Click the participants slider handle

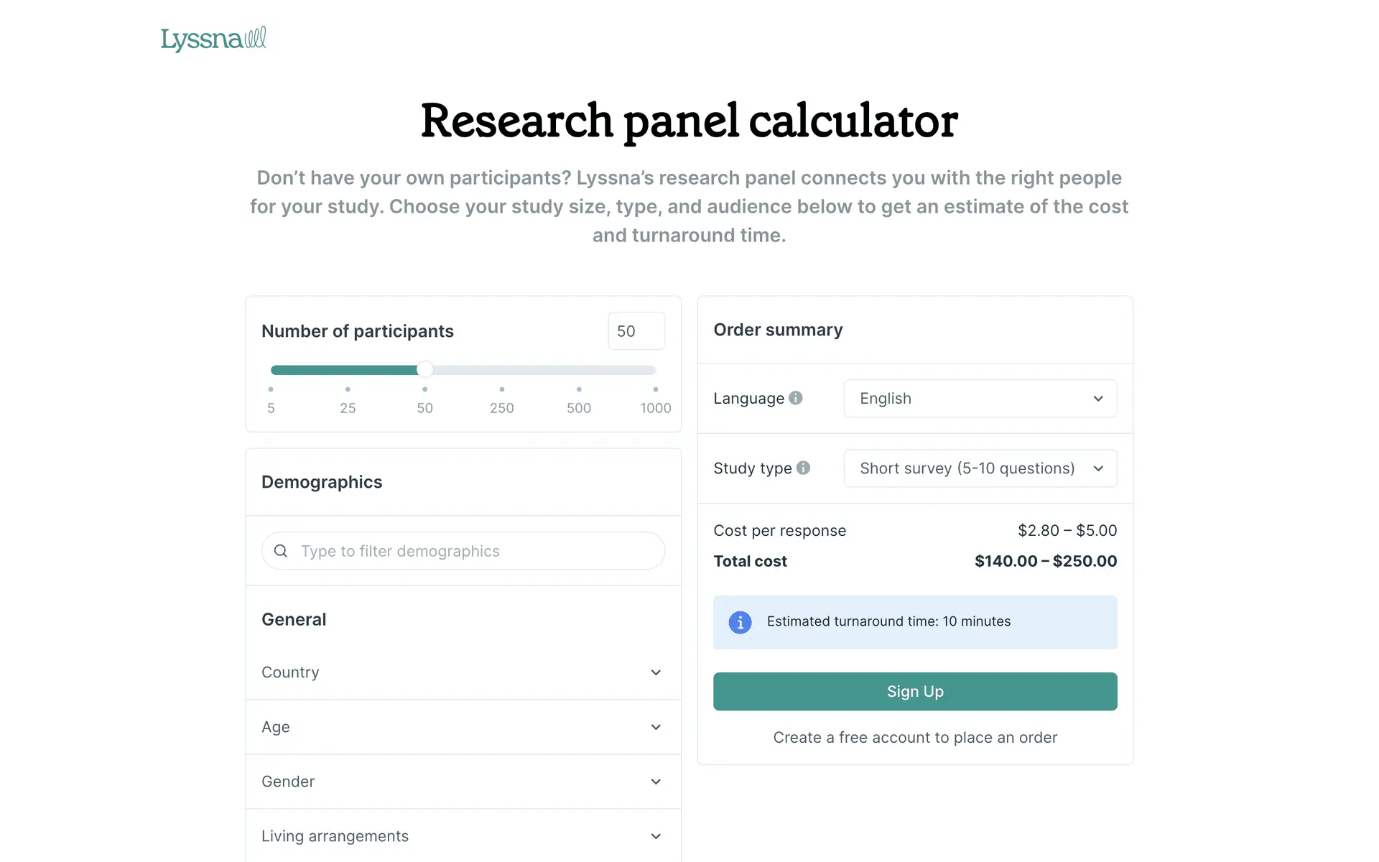pyautogui.click(x=425, y=370)
